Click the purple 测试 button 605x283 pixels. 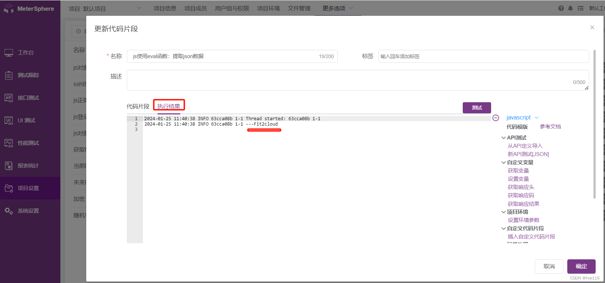click(x=477, y=108)
